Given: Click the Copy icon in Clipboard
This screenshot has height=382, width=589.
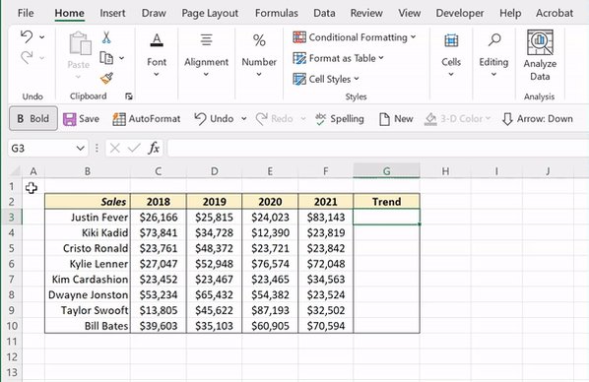Looking at the screenshot, I should point(106,58).
